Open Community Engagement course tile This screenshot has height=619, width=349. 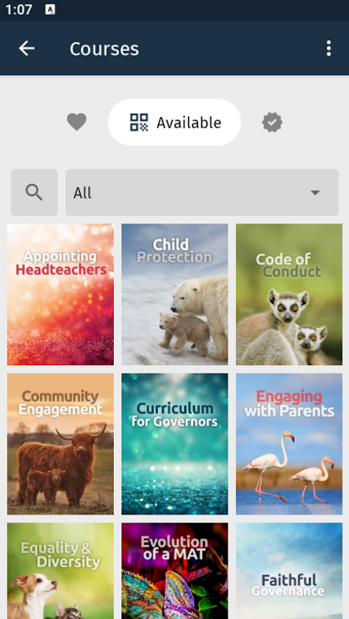60,444
